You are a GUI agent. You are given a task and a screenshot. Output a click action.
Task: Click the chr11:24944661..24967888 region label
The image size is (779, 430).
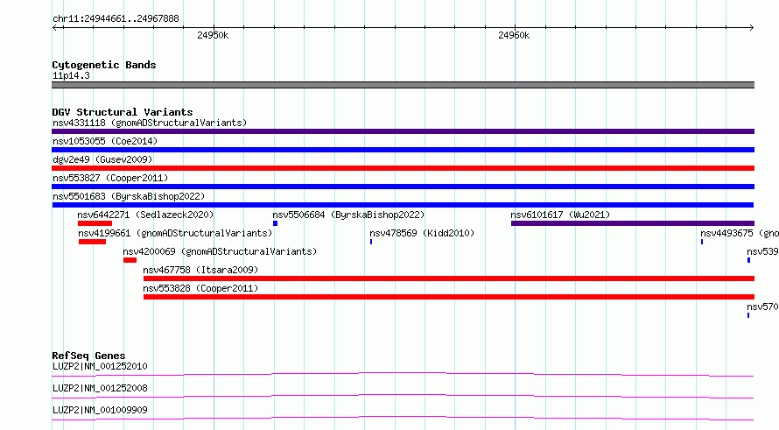116,18
